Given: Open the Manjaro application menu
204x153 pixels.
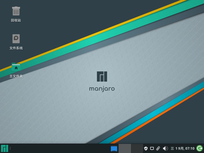Looking at the screenshot, I should point(5,148).
